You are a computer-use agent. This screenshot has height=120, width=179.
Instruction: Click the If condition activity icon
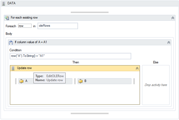click(11, 42)
